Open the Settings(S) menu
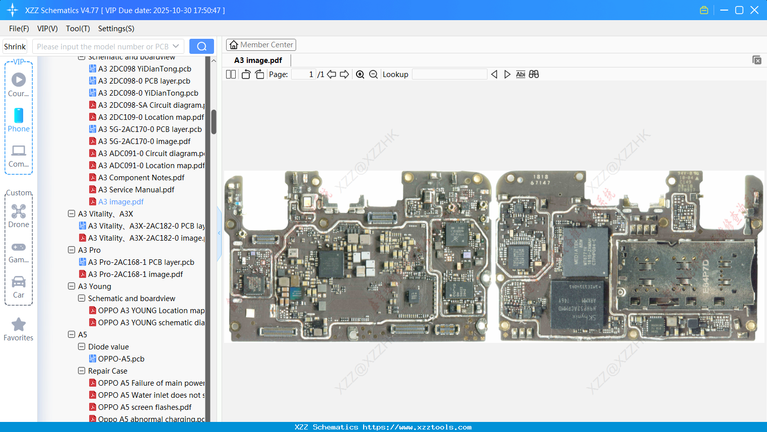 click(116, 29)
